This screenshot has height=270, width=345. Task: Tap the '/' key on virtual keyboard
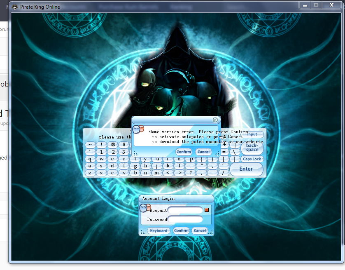pos(223,173)
